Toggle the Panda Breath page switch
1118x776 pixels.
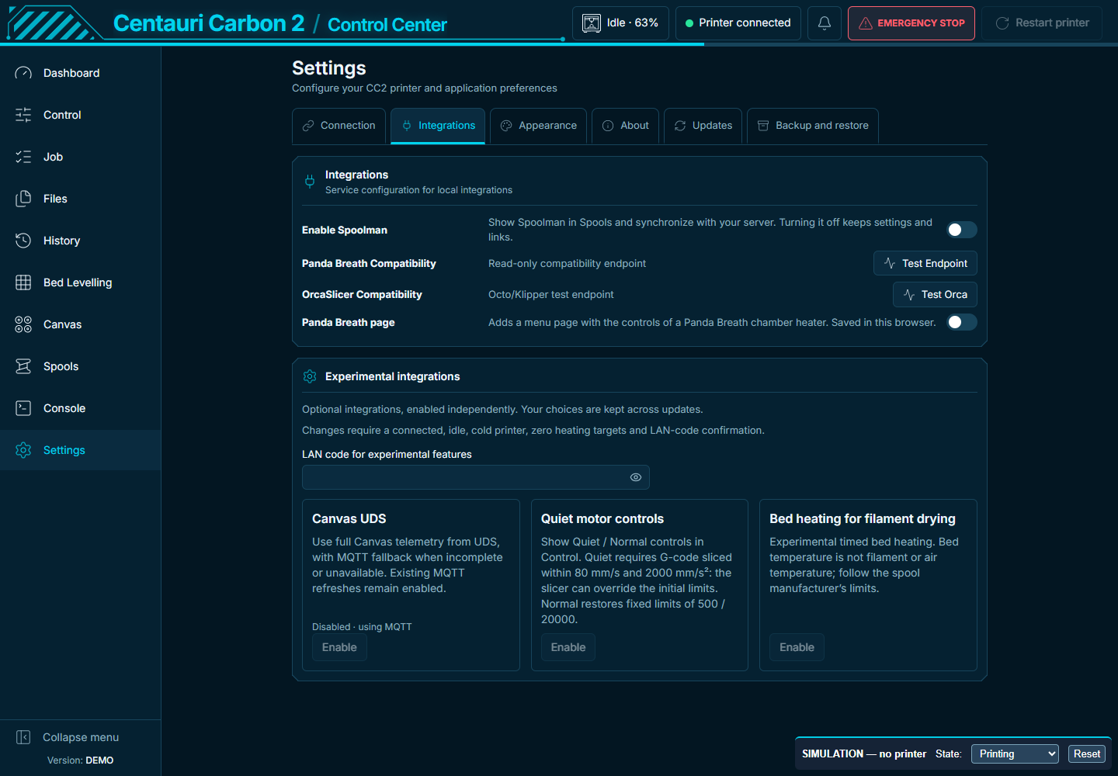tap(962, 322)
